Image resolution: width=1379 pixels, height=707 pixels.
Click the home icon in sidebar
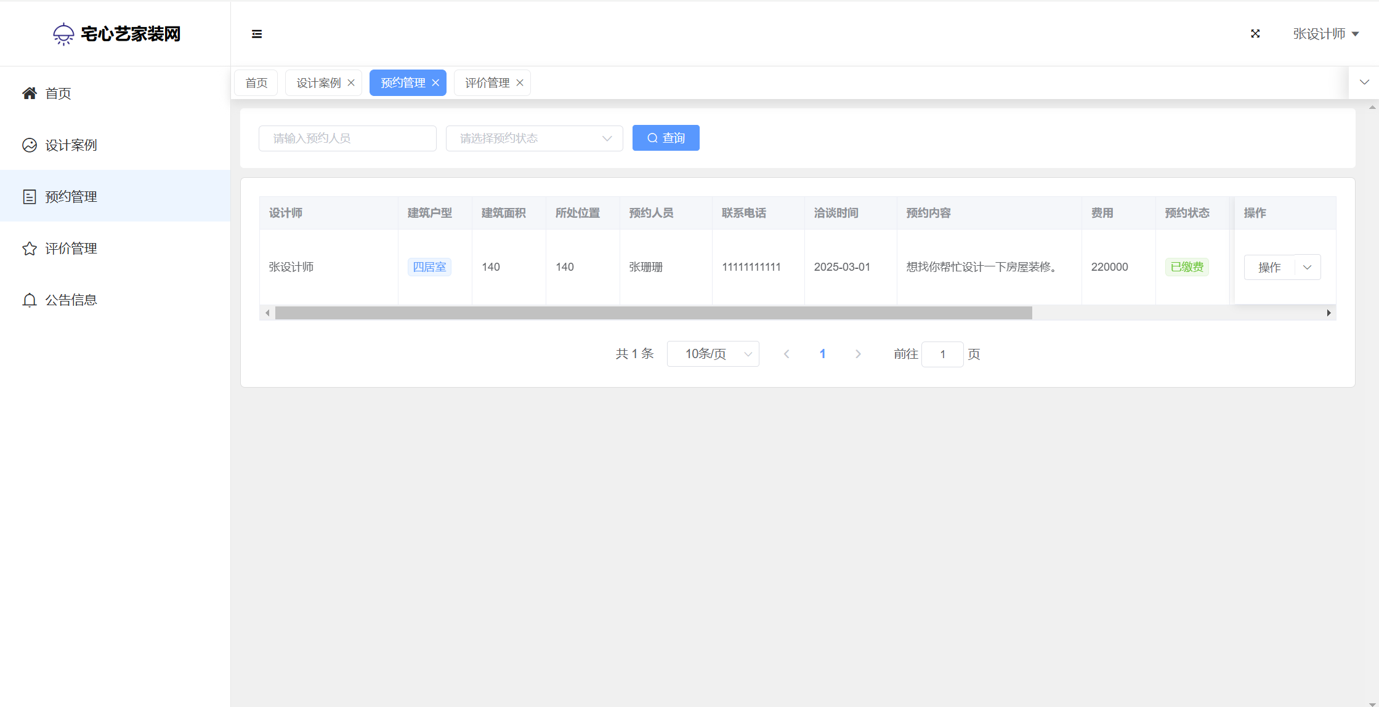(30, 94)
